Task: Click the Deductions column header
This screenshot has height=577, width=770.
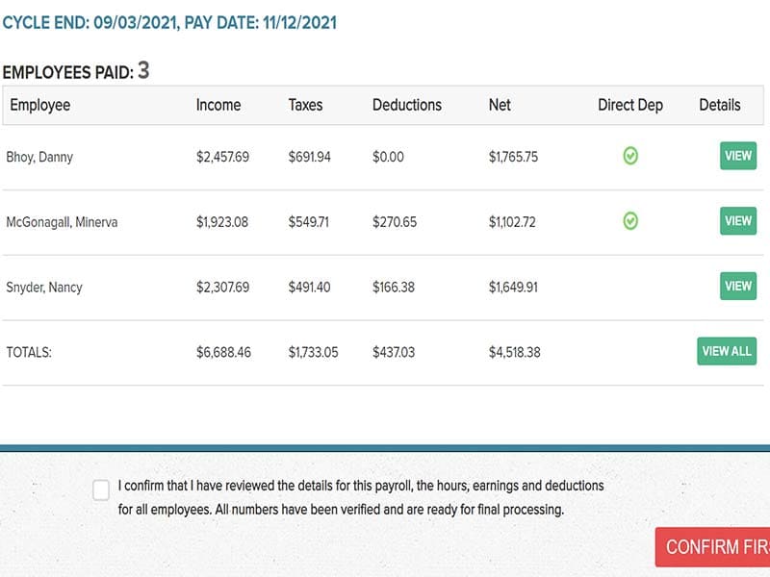Action: [x=407, y=105]
